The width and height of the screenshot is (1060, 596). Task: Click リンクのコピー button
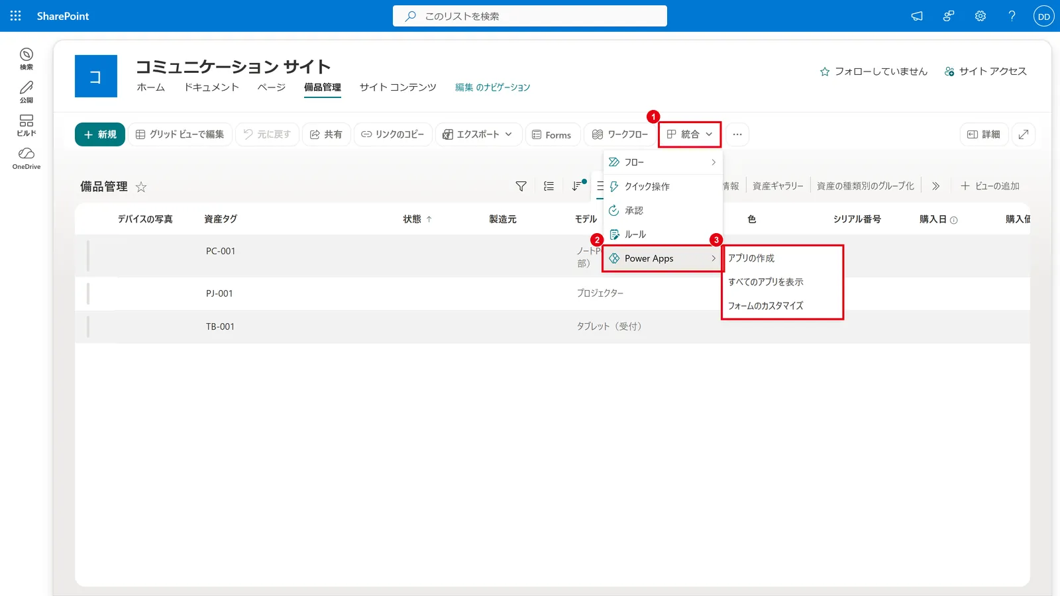(393, 134)
